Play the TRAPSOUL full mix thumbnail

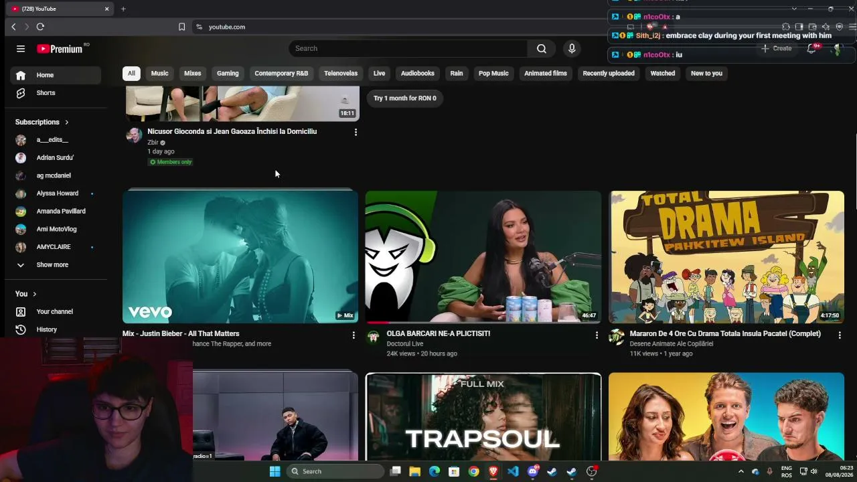click(483, 417)
